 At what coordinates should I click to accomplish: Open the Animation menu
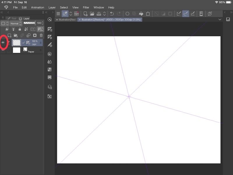[x=38, y=7]
